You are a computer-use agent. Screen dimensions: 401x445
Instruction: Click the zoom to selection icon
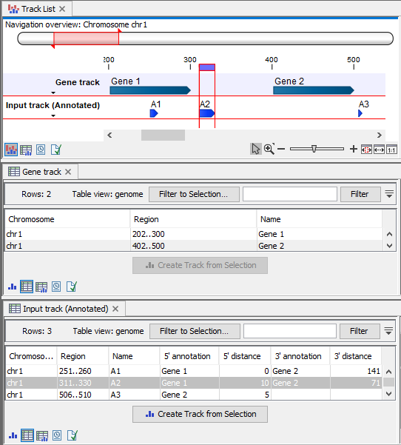point(366,150)
